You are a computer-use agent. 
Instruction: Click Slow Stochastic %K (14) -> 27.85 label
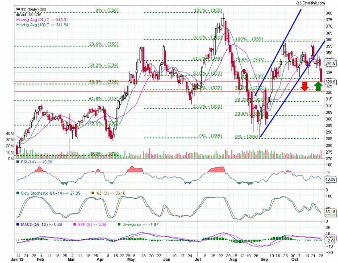pyautogui.click(x=50, y=193)
